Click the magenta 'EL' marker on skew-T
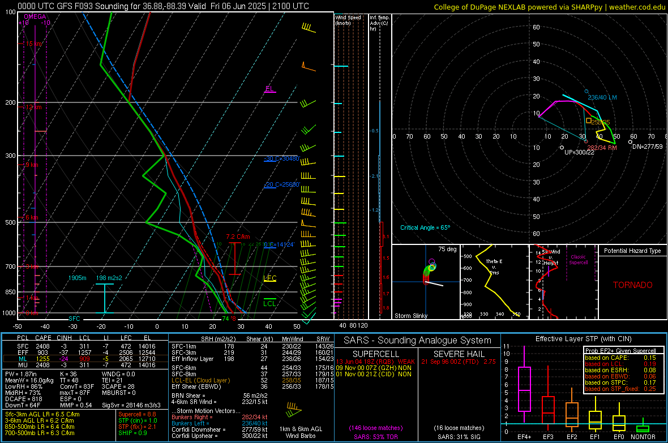 269,89
